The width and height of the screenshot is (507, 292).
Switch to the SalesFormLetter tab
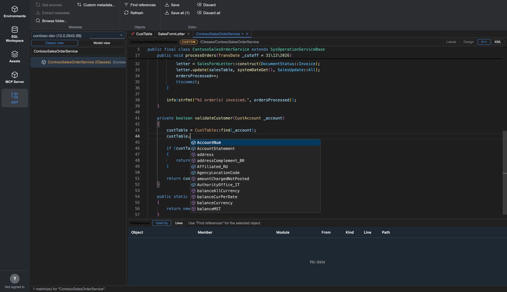click(171, 34)
